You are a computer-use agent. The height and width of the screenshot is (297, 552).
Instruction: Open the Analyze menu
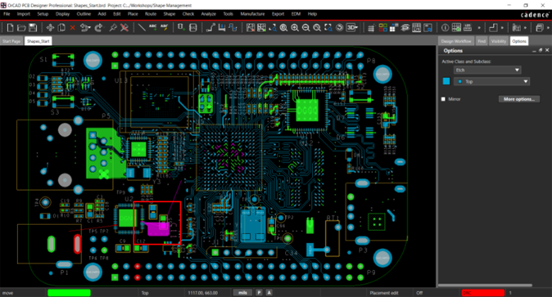click(x=208, y=14)
